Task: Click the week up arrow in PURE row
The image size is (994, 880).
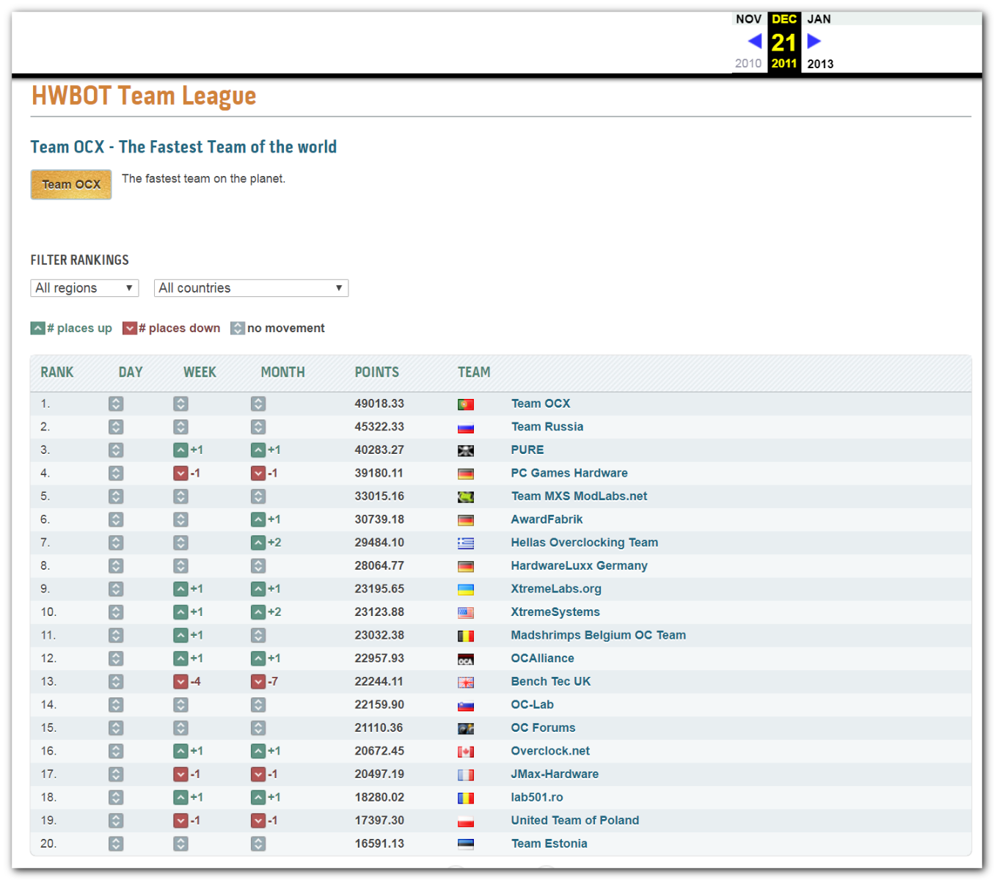Action: coord(180,450)
